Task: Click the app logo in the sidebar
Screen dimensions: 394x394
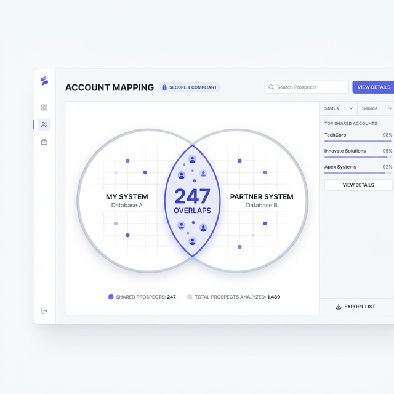Action: click(x=44, y=81)
